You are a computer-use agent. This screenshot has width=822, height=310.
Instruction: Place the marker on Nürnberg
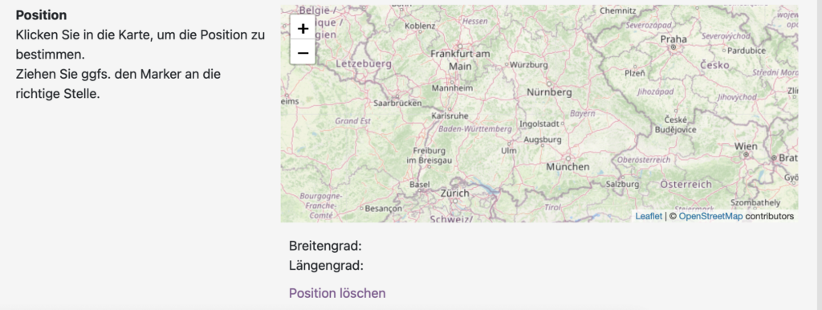(x=549, y=84)
